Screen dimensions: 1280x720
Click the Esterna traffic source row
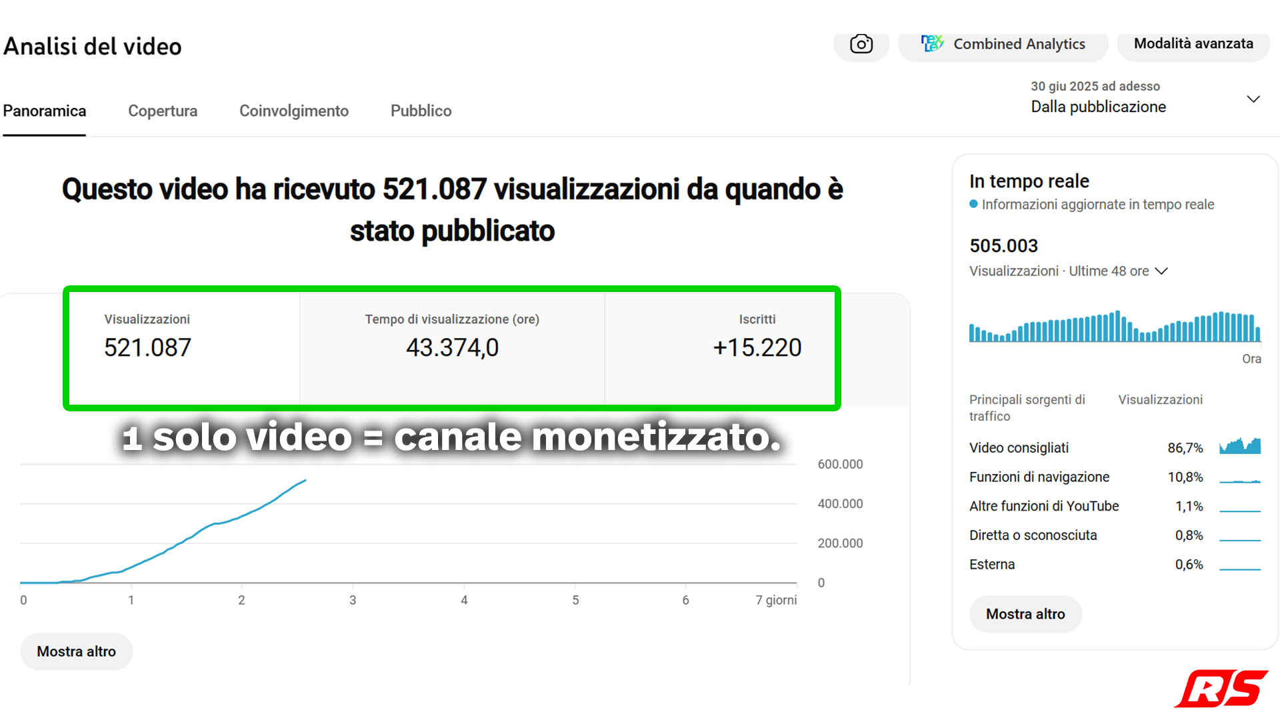(x=1115, y=565)
